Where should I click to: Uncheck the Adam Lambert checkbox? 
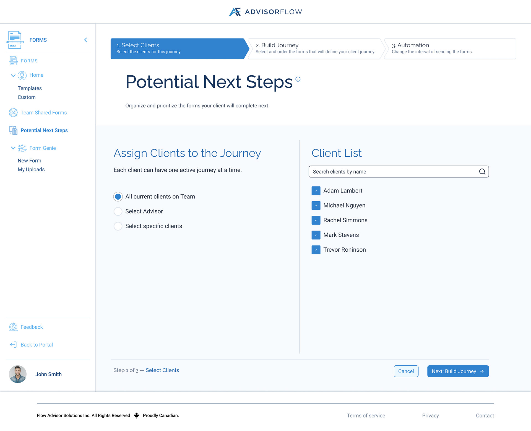pos(316,191)
